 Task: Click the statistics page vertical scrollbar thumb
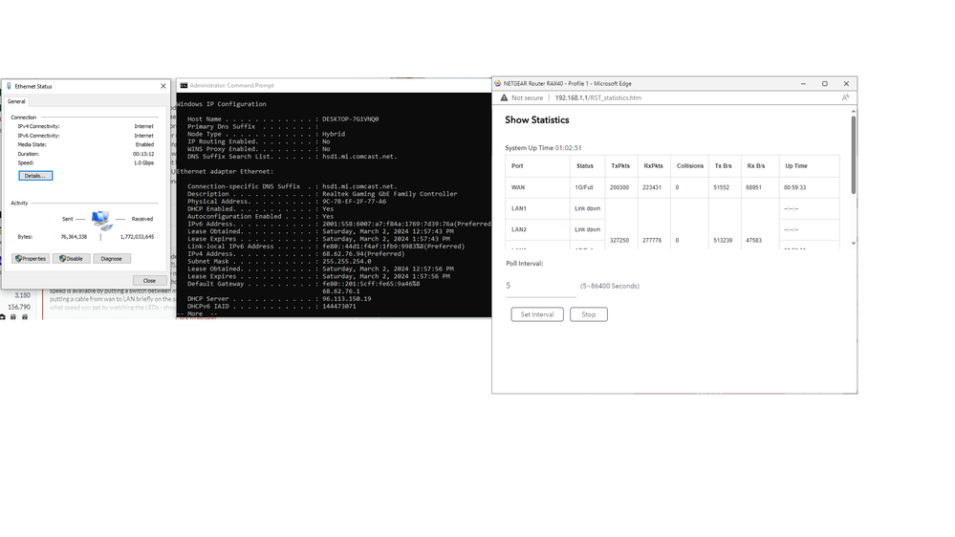click(854, 155)
